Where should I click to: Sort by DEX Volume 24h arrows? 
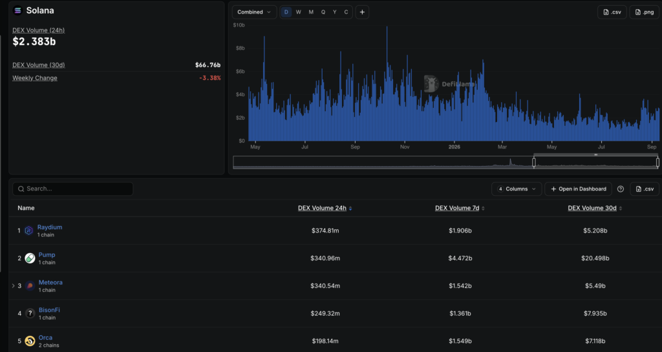[350, 208]
